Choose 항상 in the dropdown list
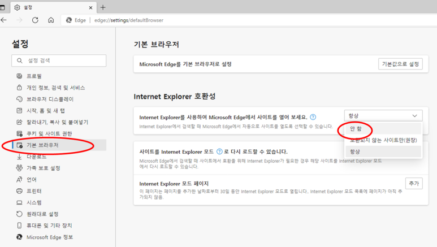Screen dimensions: 437x247 (383, 151)
